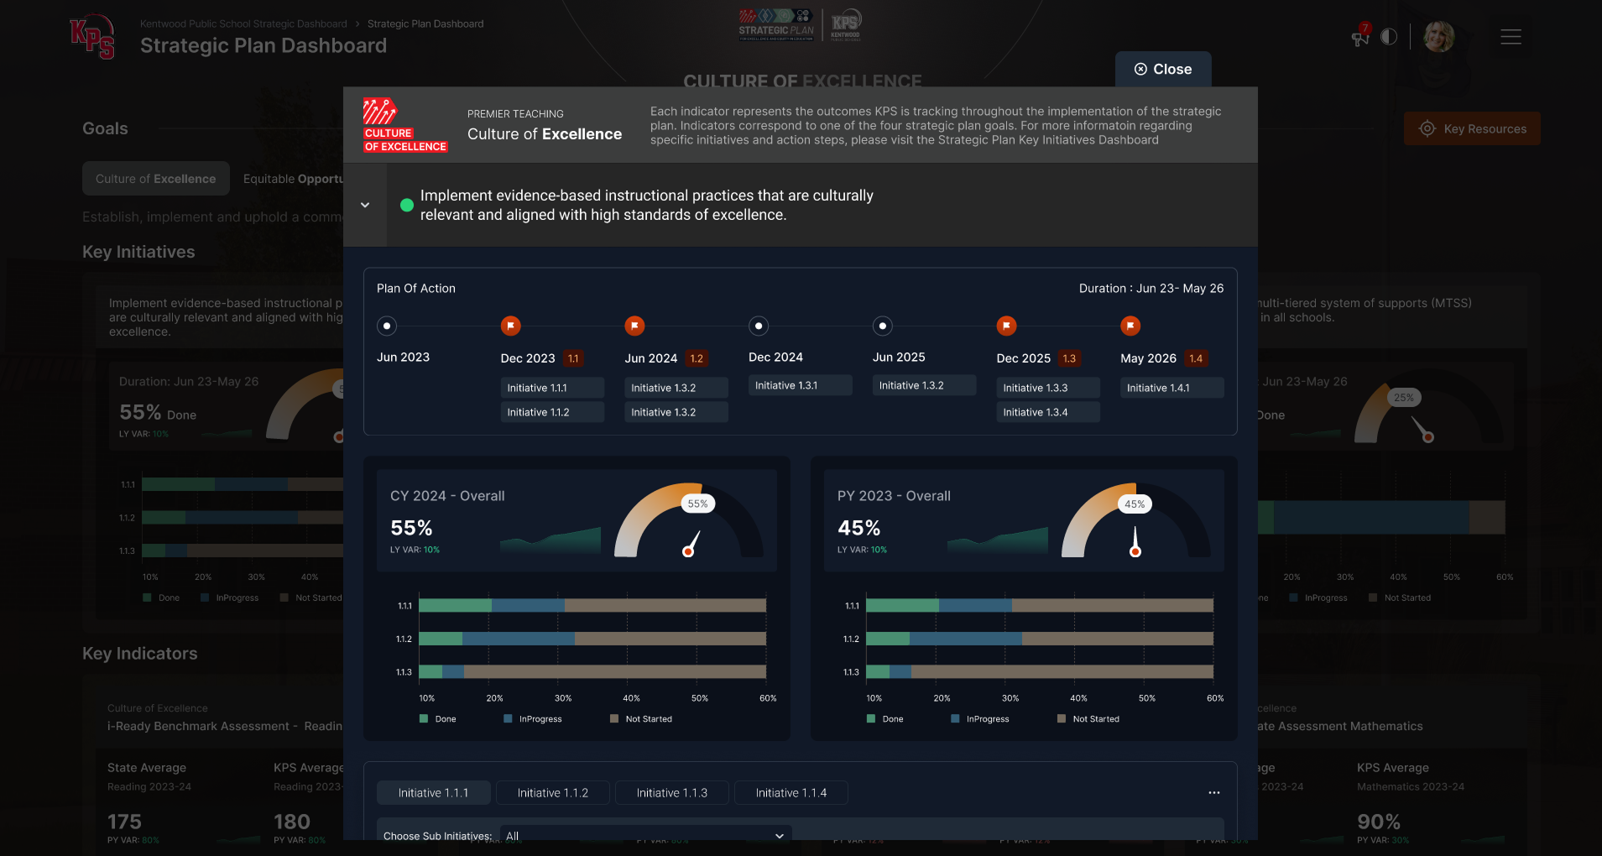Switch to Initiative 1.1.1 tab

pyautogui.click(x=434, y=793)
